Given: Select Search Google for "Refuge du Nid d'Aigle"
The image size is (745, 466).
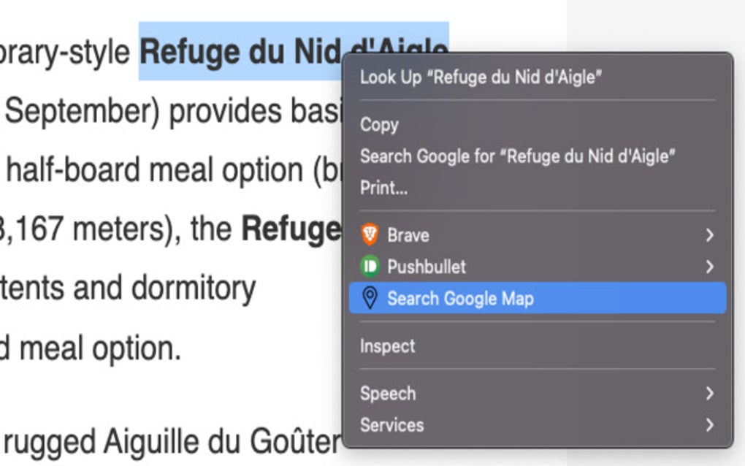Looking at the screenshot, I should click(x=519, y=156).
